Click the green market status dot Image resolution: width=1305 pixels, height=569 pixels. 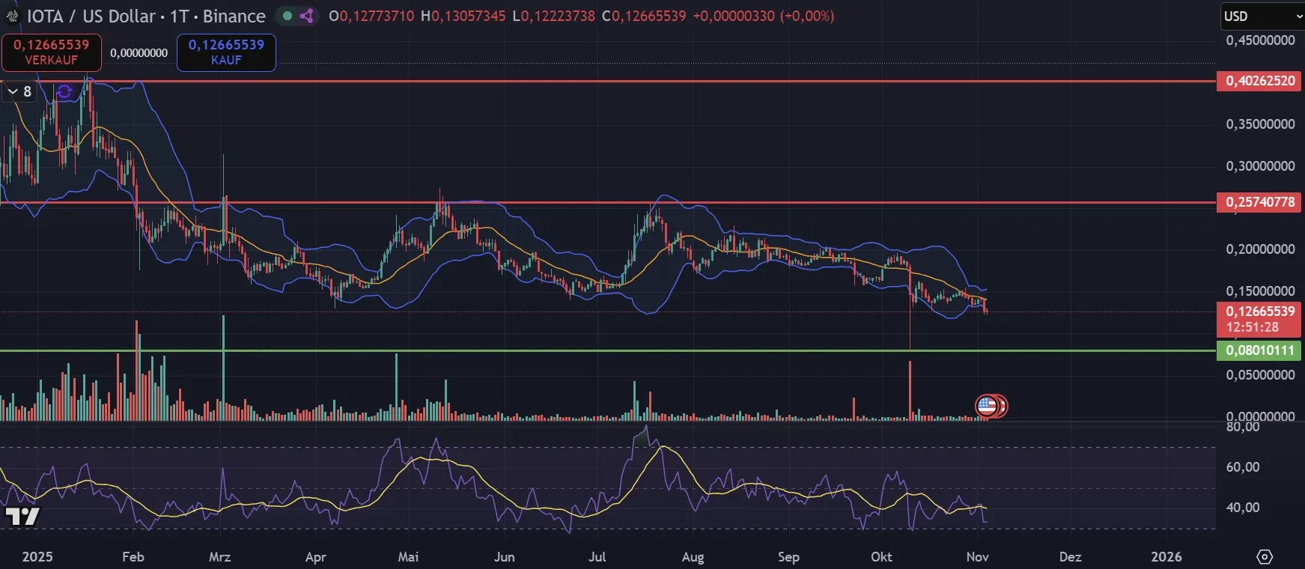(288, 16)
